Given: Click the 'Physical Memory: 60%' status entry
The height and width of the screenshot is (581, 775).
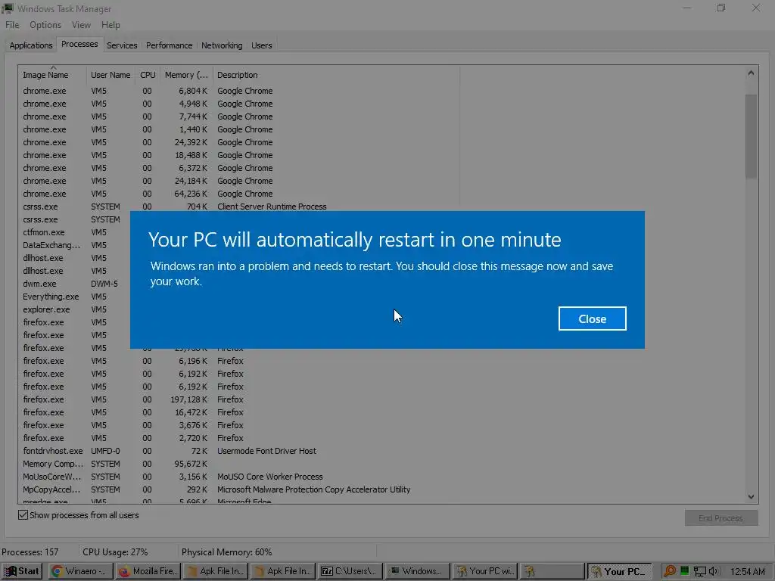Looking at the screenshot, I should pos(226,551).
